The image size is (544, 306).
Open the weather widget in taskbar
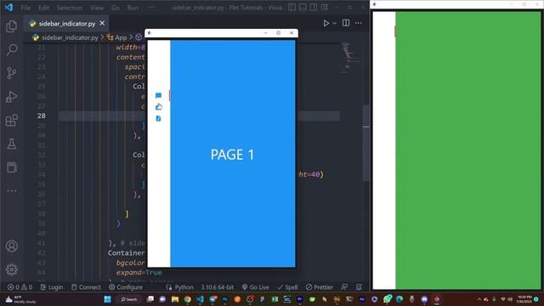20,299
